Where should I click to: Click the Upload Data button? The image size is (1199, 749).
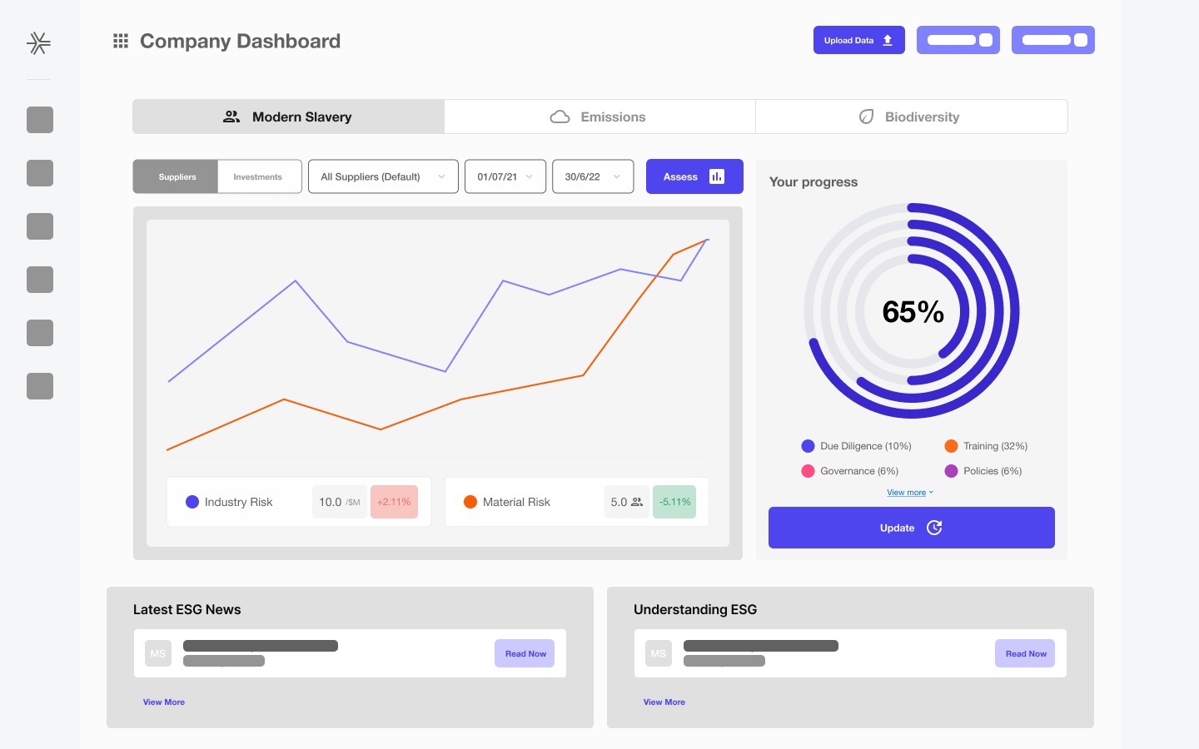click(x=859, y=40)
